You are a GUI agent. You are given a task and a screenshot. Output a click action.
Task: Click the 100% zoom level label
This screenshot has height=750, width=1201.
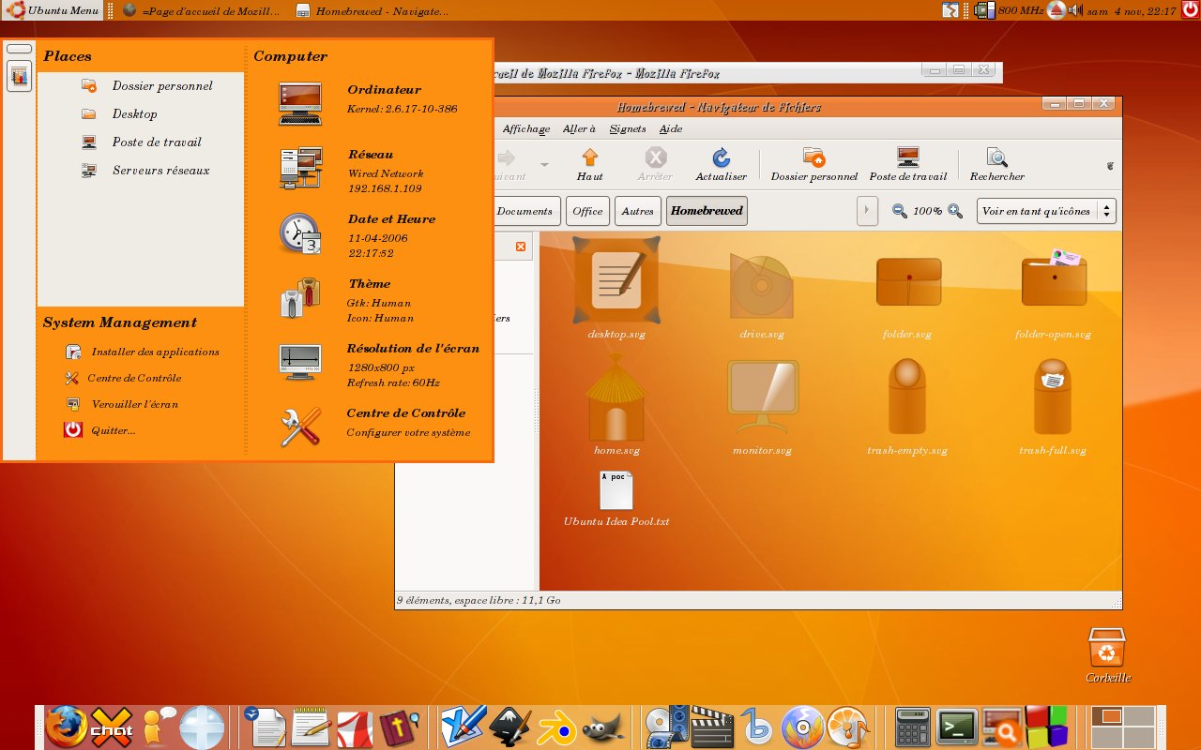coord(927,211)
